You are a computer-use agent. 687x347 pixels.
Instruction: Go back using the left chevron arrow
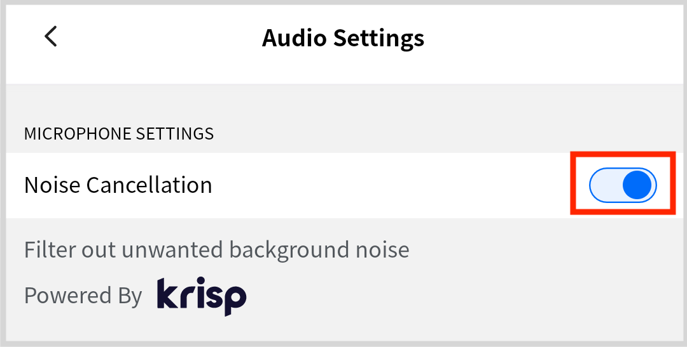tap(51, 36)
